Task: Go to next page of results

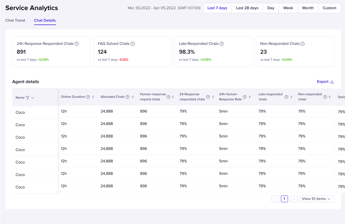Action: click(294, 199)
